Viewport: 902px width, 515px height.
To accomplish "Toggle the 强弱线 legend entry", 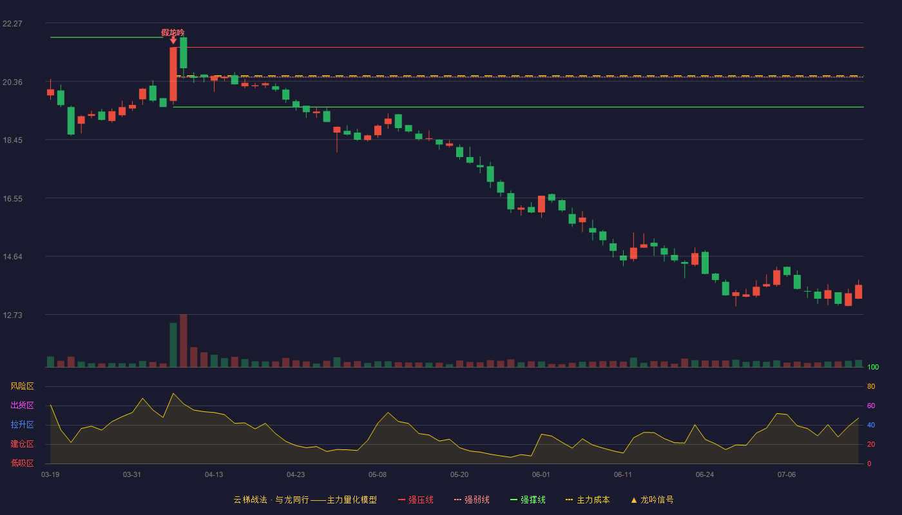I will coord(472,500).
